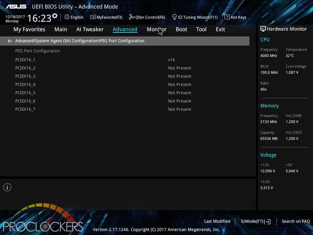Click +3.3V reading 3.312 V
This screenshot has height=235, width=313.
click(x=267, y=188)
